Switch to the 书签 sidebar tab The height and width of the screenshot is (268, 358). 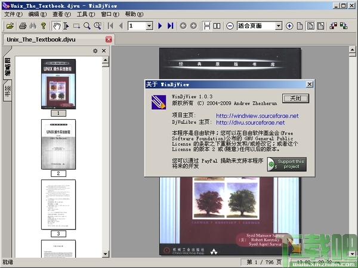[x=7, y=91]
